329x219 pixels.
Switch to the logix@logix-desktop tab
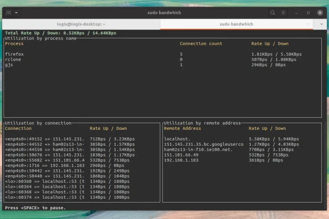click(81, 24)
